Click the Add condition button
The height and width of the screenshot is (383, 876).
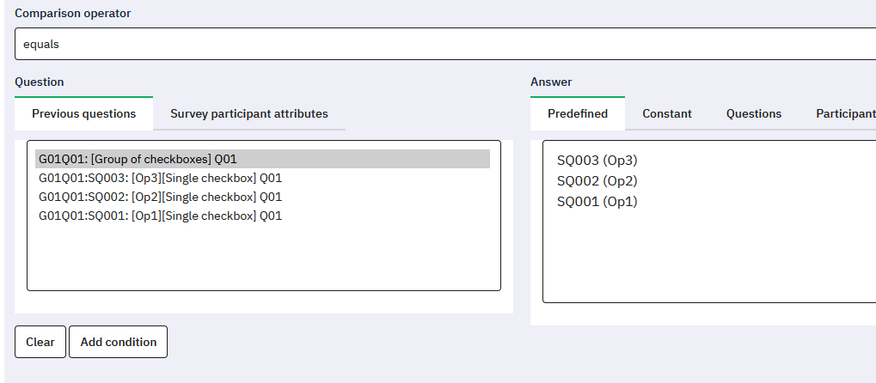coord(119,342)
